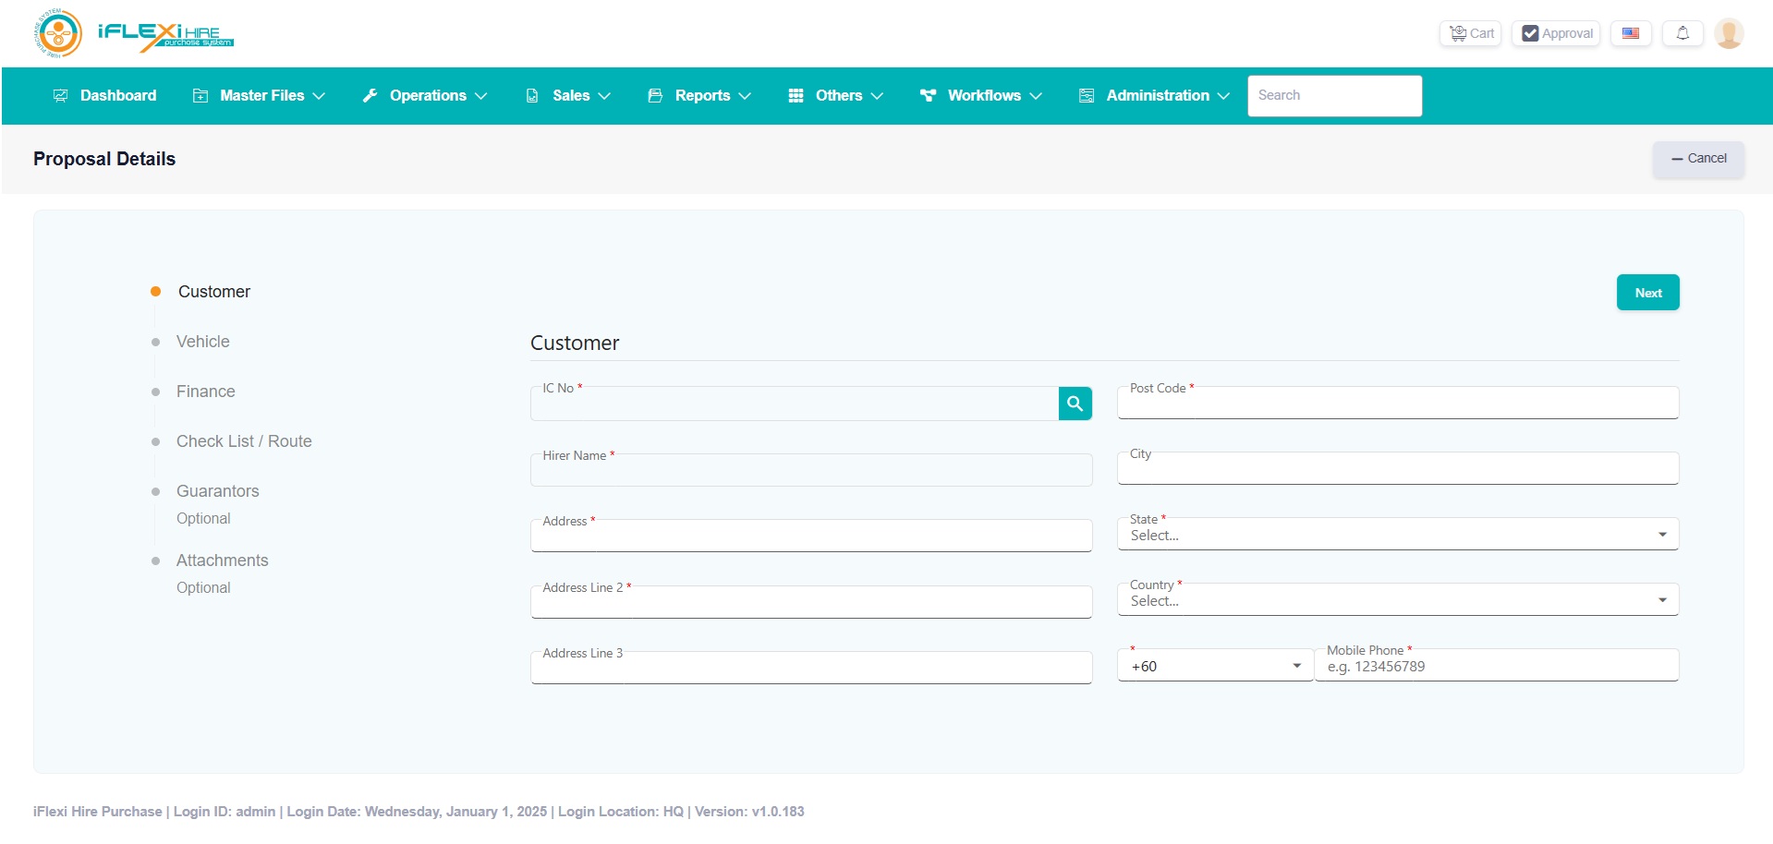Image resolution: width=1773 pixels, height=844 pixels.
Task: Open the +60 phone code dropdown
Action: click(x=1215, y=666)
